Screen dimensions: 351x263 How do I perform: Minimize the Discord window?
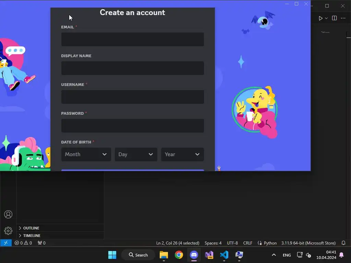pos(287,4)
